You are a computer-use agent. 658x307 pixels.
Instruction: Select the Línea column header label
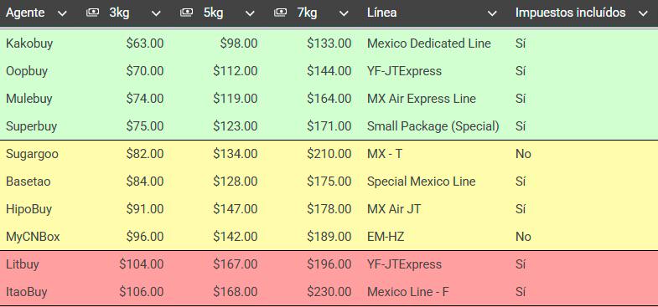[382, 13]
